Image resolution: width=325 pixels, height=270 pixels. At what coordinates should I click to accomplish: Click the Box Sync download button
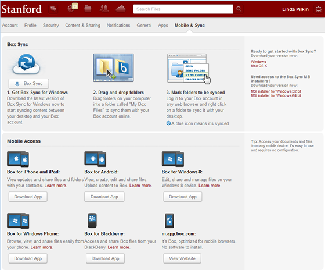pyautogui.click(x=29, y=84)
